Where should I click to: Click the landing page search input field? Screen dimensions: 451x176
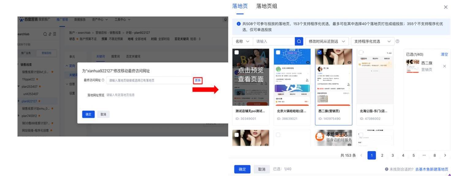274,41
